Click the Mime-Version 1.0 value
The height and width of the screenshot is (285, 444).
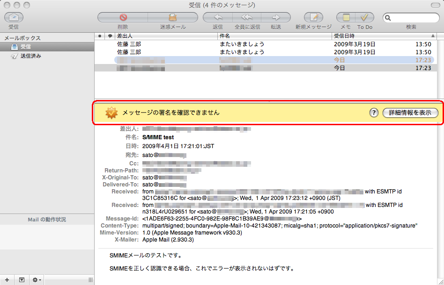click(x=192, y=233)
